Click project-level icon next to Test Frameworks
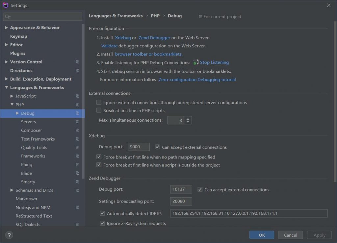This screenshot has height=243, width=337. click(77, 139)
